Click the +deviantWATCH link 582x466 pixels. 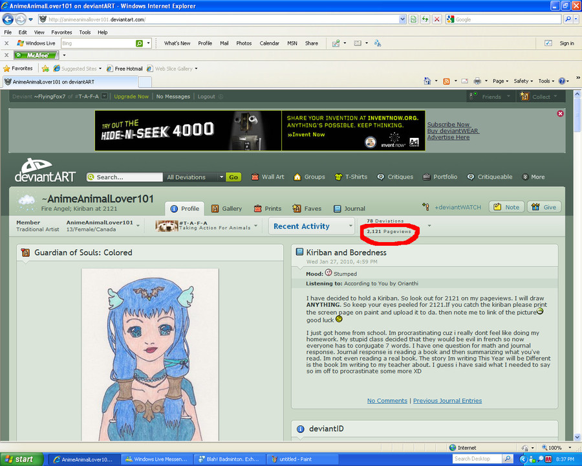tap(458, 207)
